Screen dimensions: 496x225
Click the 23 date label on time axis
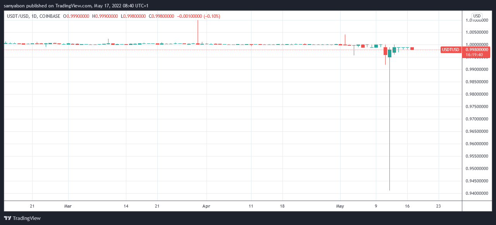tap(438, 206)
